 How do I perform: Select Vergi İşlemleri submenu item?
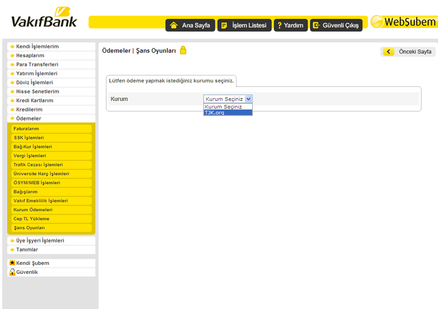point(51,156)
